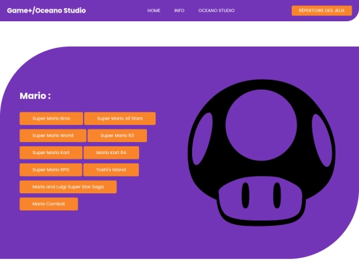Screen dimensions: 359x269
Task: Click the black mushroom image
Action: pyautogui.click(x=261, y=153)
